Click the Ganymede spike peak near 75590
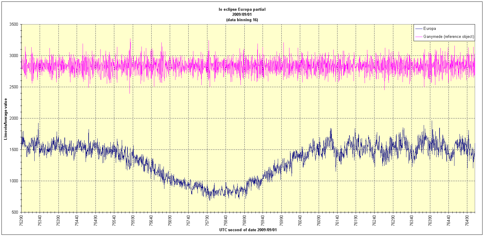Viewport: 484px width, 236px height. tap(130, 39)
